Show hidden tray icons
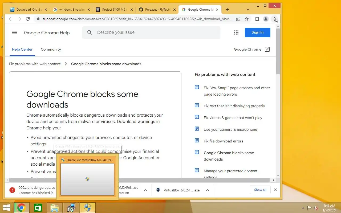The image size is (341, 213). (x=303, y=208)
